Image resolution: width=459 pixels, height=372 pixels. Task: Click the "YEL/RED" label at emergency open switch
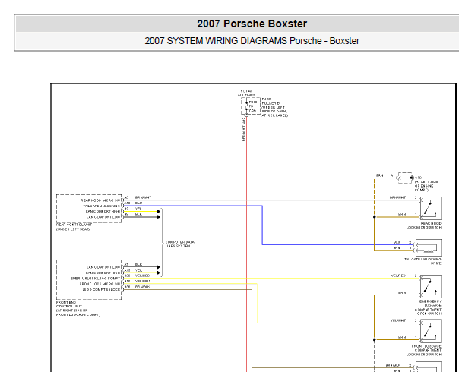[x=398, y=276]
